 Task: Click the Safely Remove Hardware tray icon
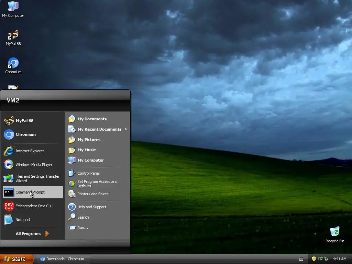pyautogui.click(x=326, y=259)
